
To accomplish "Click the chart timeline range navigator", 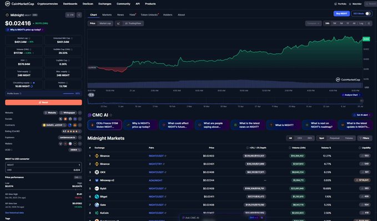I will pyautogui.click(x=225, y=101).
